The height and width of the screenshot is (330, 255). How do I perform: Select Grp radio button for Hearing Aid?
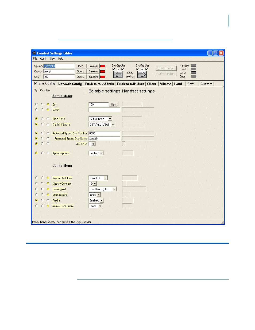pyautogui.click(x=42, y=189)
